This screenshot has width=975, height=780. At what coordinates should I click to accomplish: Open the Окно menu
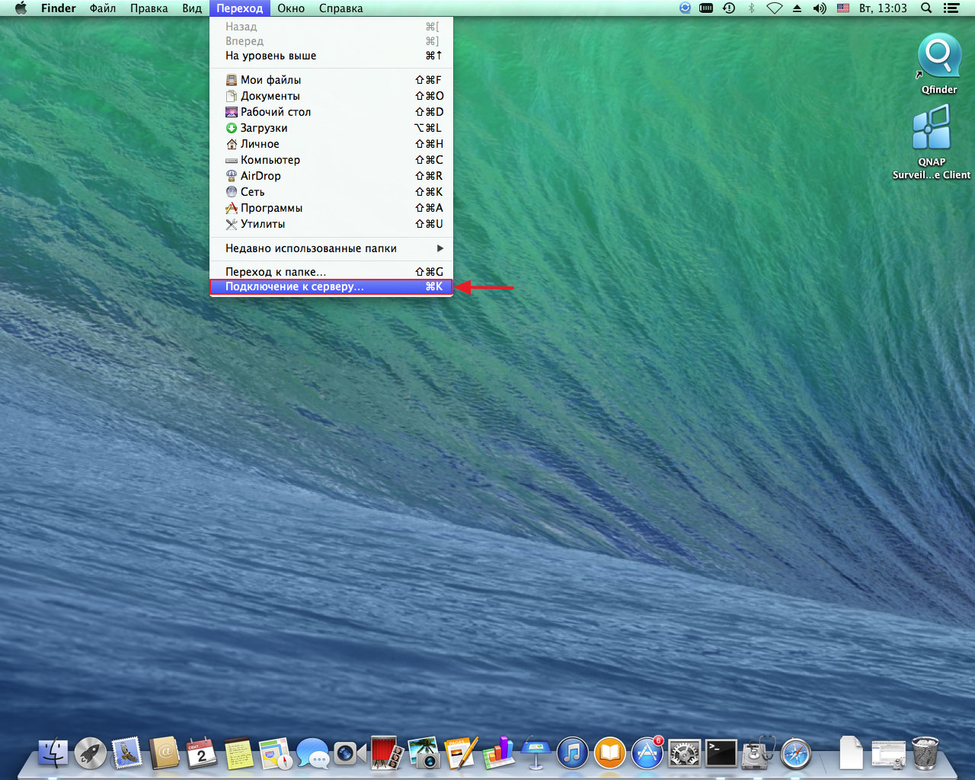(291, 8)
